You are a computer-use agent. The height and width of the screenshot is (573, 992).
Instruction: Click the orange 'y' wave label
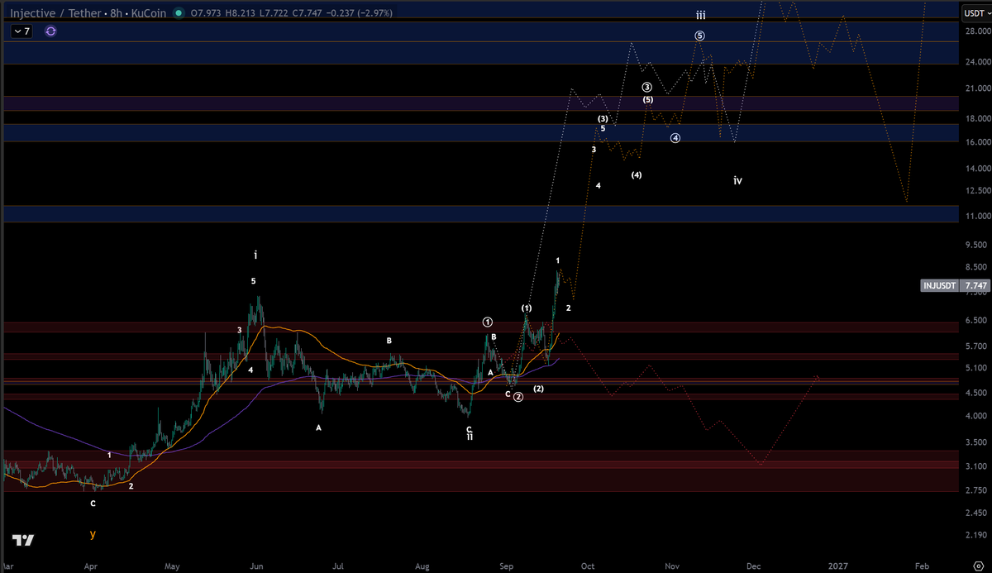(x=93, y=534)
